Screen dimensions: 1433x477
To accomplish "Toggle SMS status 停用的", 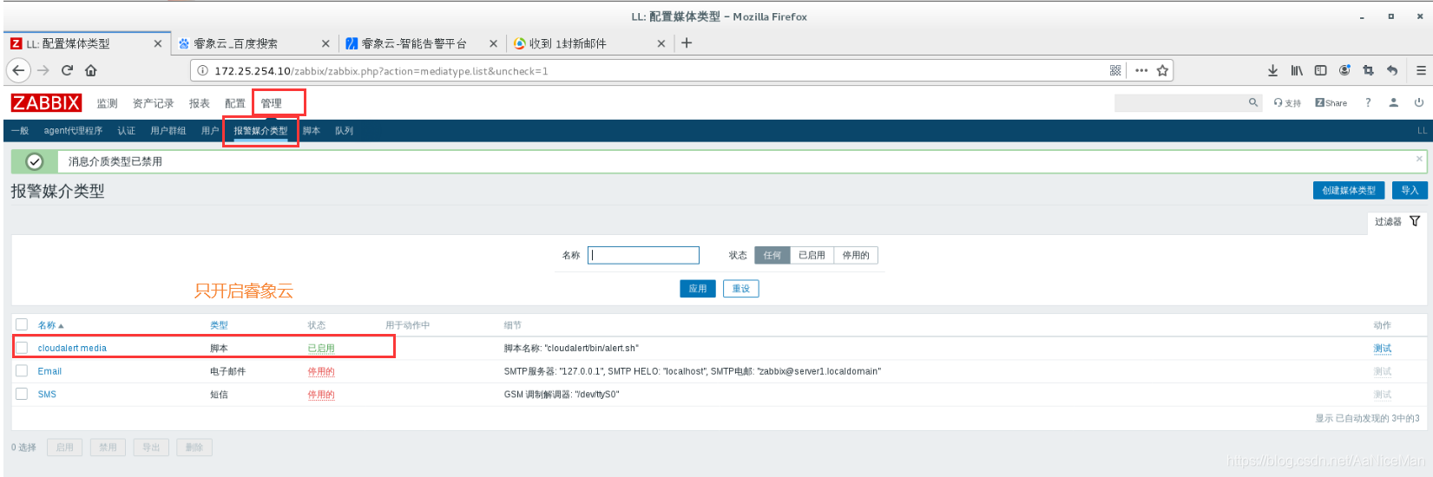I will click(321, 395).
